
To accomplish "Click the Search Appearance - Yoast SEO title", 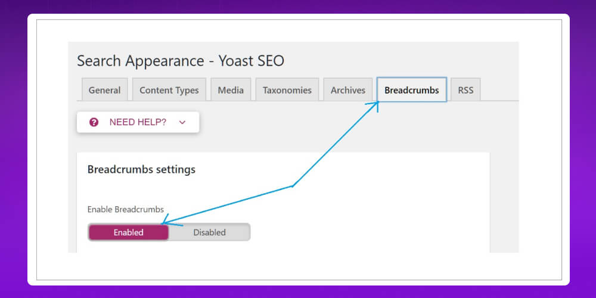I will click(x=181, y=61).
